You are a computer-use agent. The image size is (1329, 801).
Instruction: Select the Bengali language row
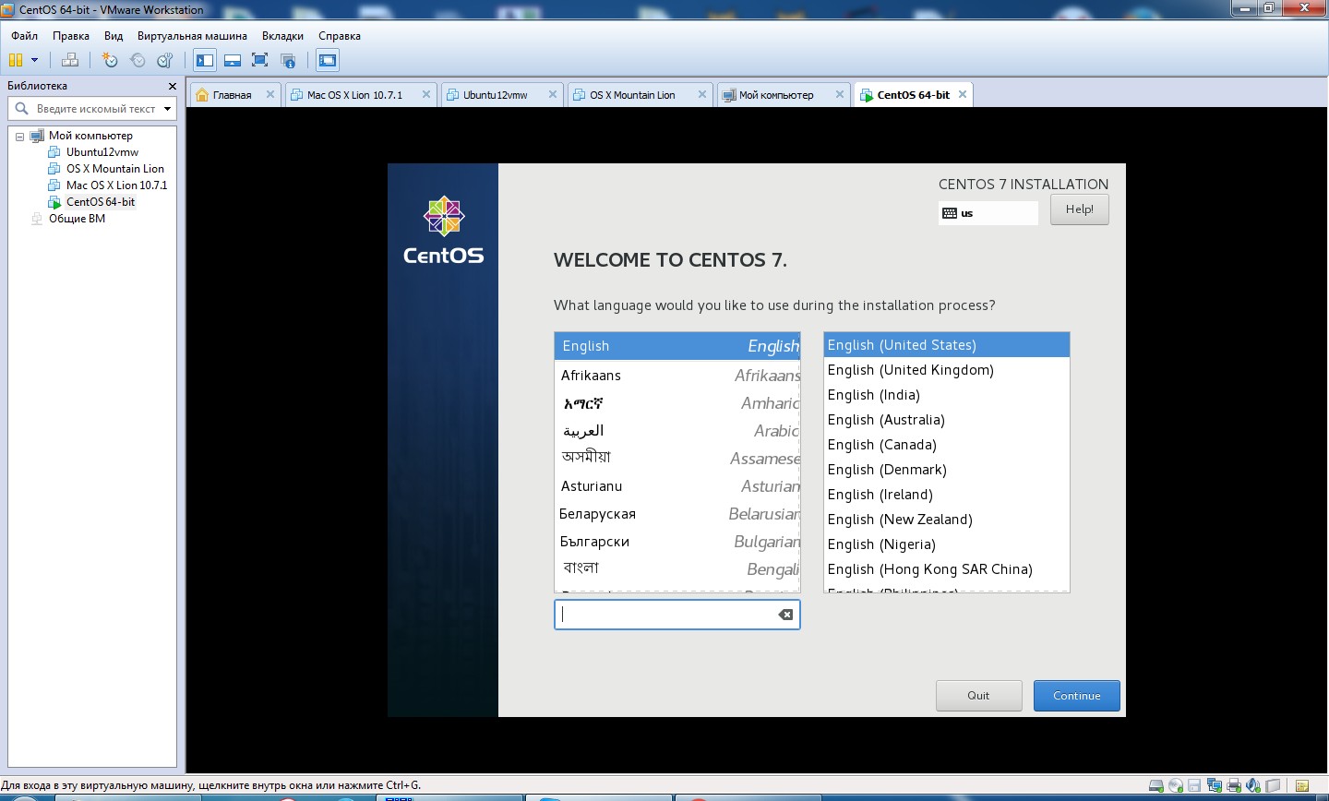(x=676, y=569)
